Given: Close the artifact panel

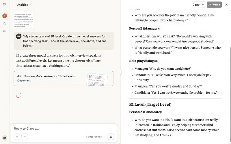Looking at the screenshot, I should pos(226,5).
